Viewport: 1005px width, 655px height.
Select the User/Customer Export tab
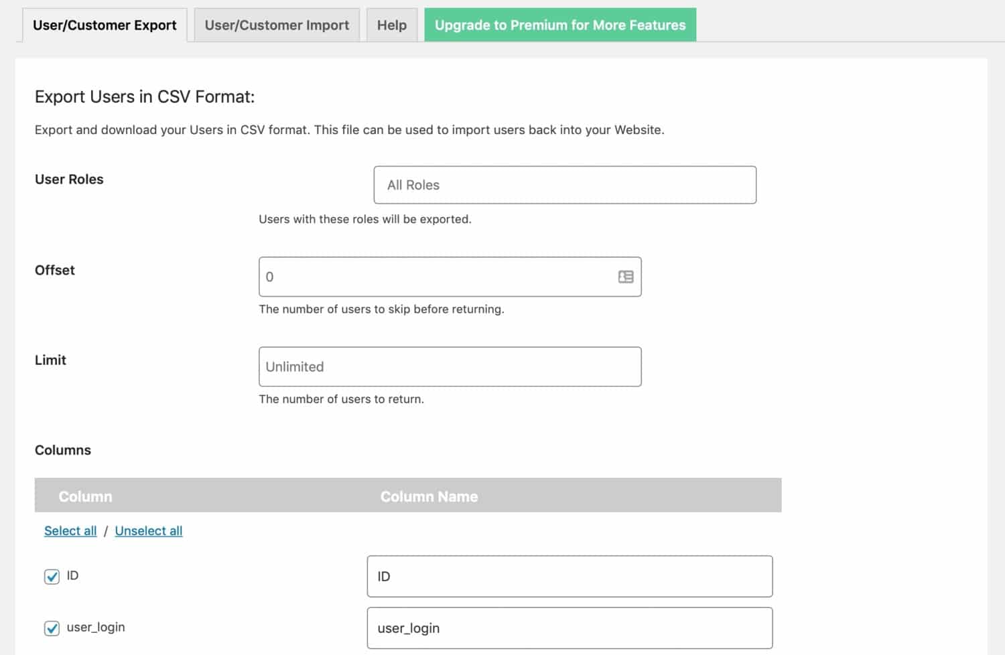click(104, 25)
